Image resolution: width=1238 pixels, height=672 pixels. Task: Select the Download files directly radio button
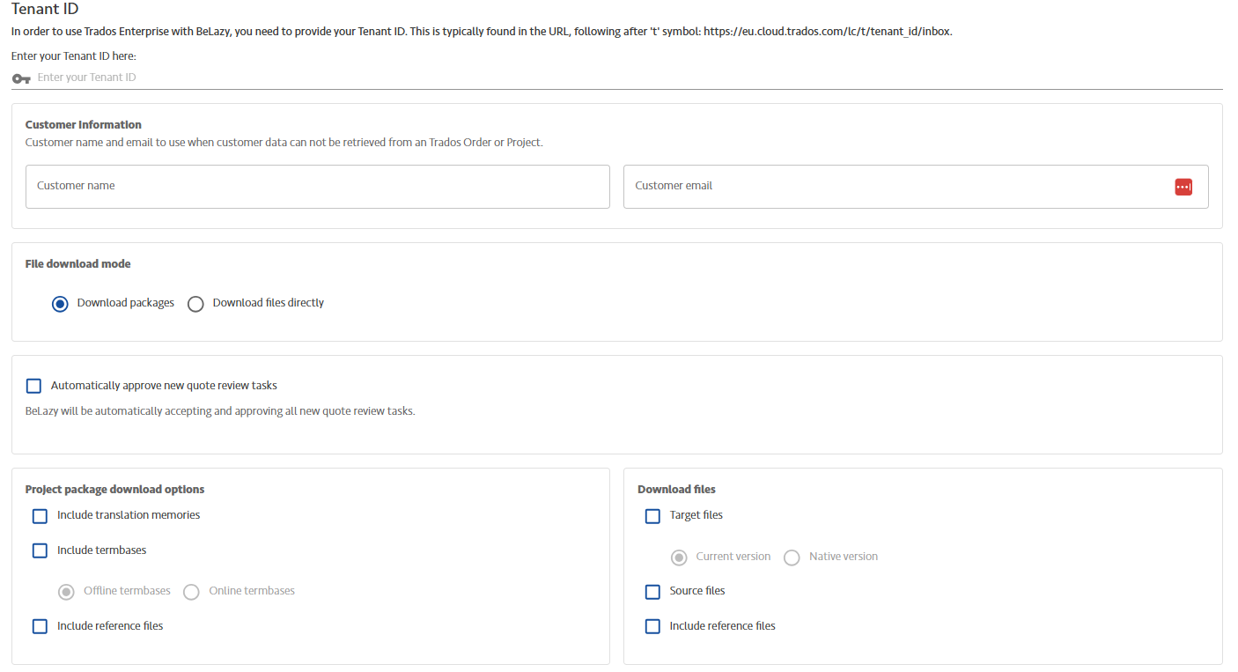coord(195,304)
